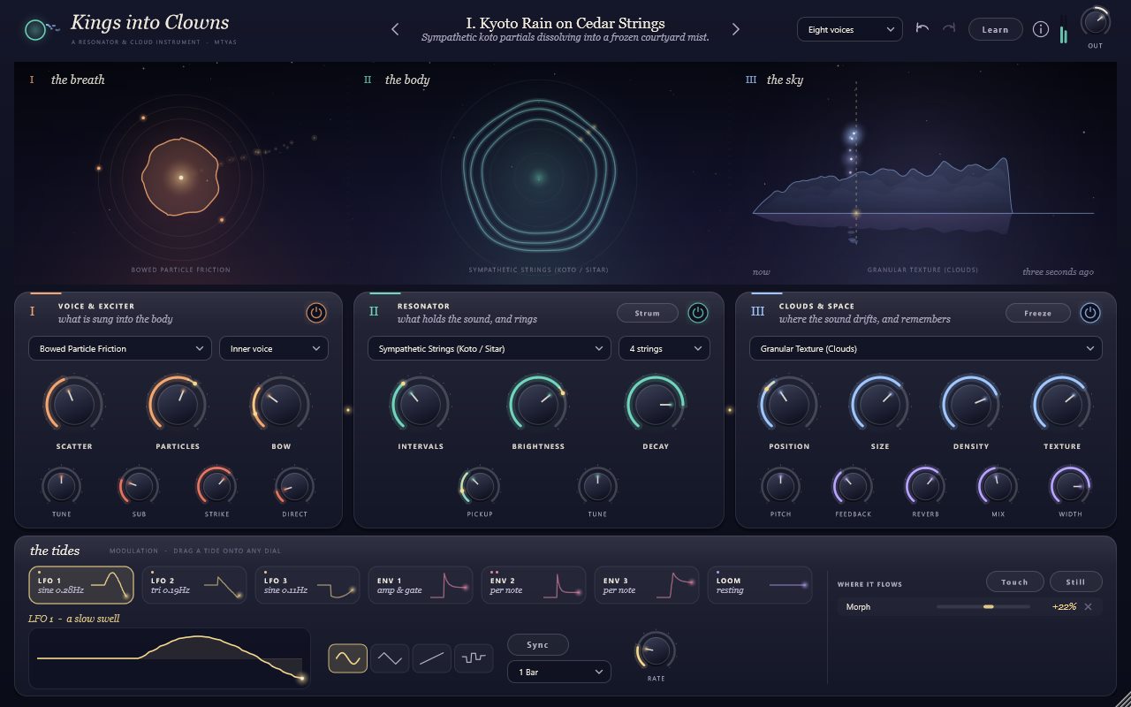Click the PICKUP knob
1131x707 pixels.
click(x=479, y=486)
